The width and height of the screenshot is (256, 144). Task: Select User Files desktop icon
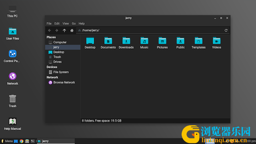(12, 34)
